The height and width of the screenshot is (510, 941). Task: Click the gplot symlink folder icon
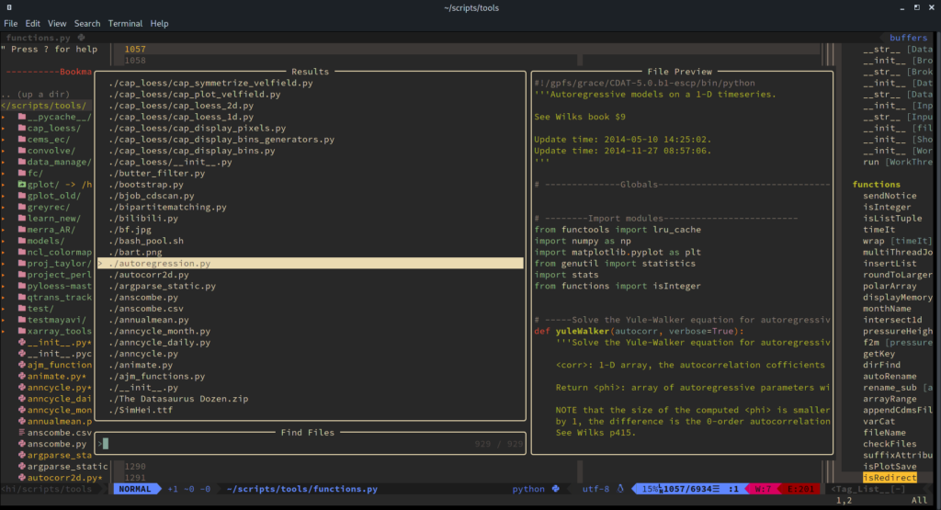(x=22, y=184)
